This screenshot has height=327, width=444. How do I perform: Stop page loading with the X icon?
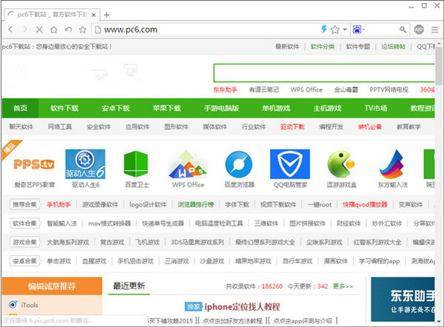[39, 30]
